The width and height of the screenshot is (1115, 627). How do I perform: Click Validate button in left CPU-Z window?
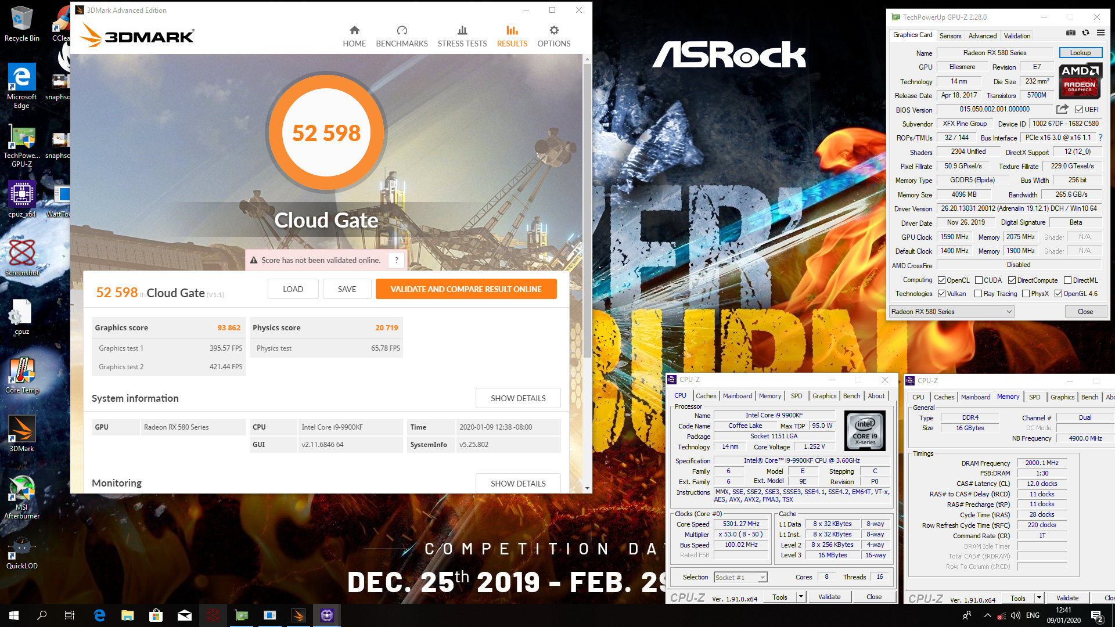(x=829, y=597)
